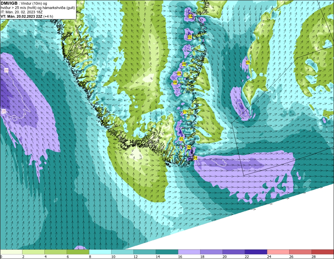Click the yellow gust label 27
334x259 pixels.
(x=185, y=112)
